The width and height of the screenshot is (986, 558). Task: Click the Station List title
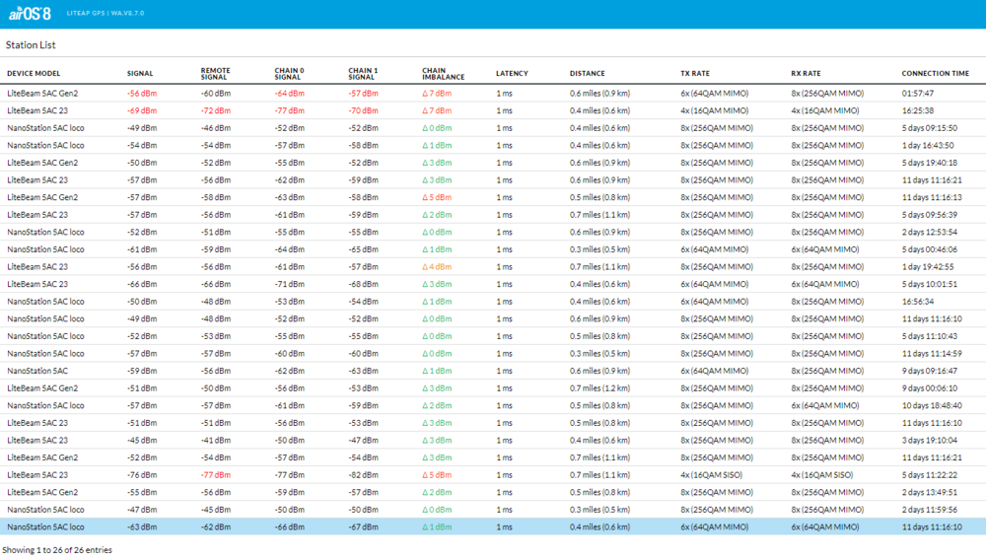pyautogui.click(x=31, y=45)
